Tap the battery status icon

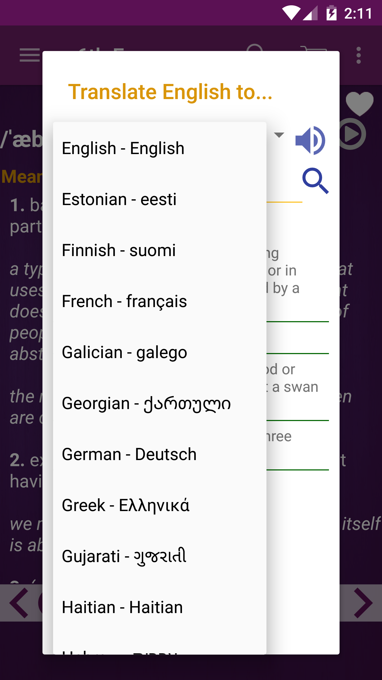[331, 13]
